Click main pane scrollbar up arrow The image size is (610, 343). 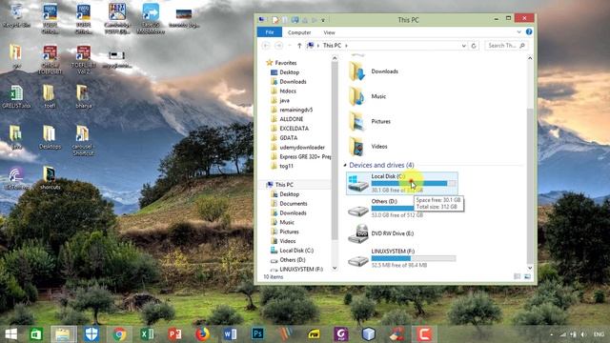coord(530,58)
